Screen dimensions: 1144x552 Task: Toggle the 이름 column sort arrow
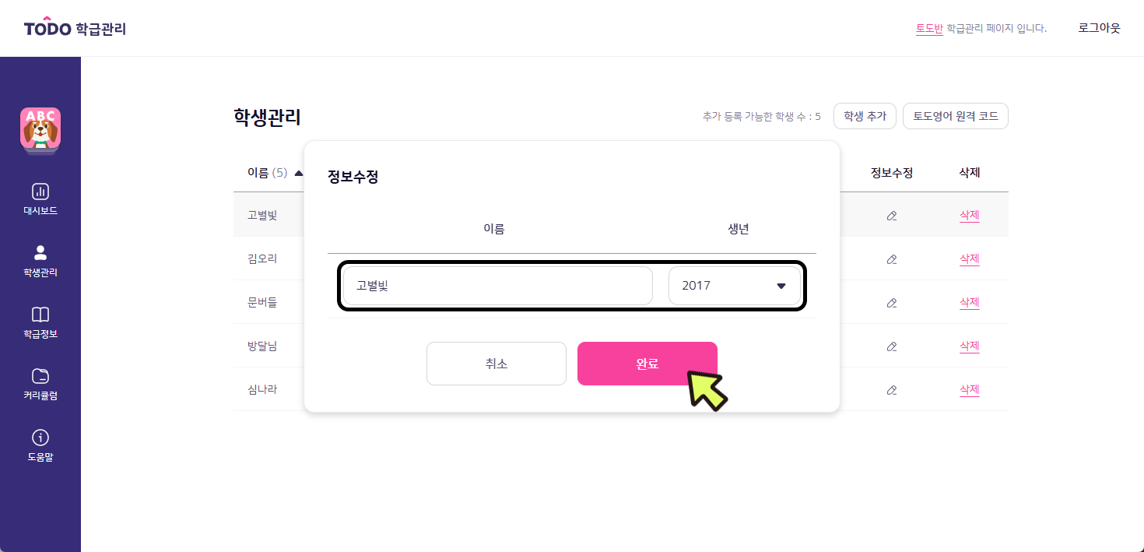[299, 174]
